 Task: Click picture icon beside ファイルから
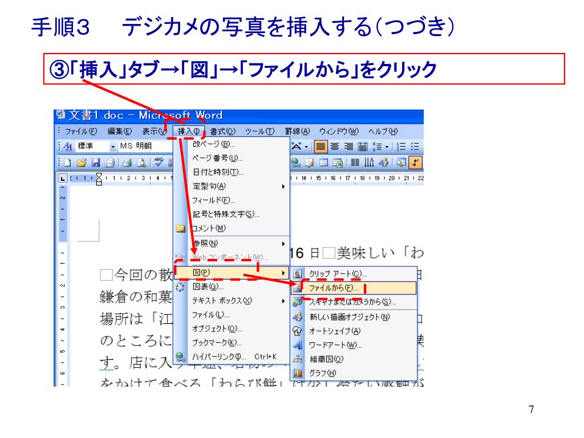coord(297,288)
